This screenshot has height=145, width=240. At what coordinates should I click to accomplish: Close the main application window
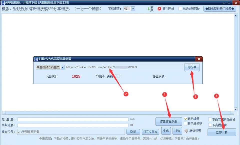pyautogui.click(x=236, y=3)
